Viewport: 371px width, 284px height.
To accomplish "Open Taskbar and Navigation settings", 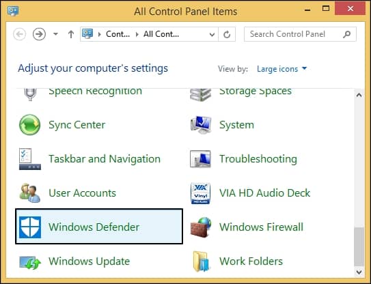I will [105, 159].
